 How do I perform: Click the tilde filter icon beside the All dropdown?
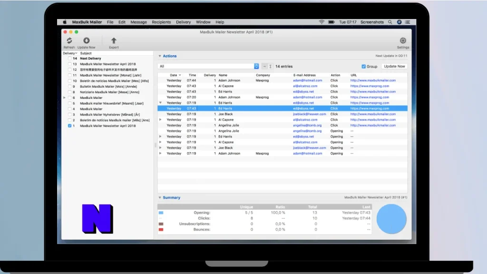click(264, 67)
